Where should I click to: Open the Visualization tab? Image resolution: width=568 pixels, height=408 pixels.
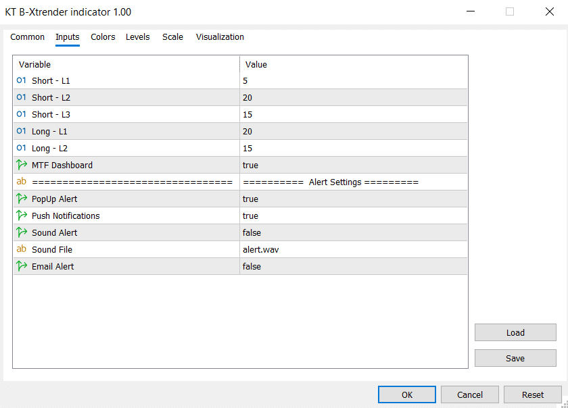pyautogui.click(x=220, y=37)
